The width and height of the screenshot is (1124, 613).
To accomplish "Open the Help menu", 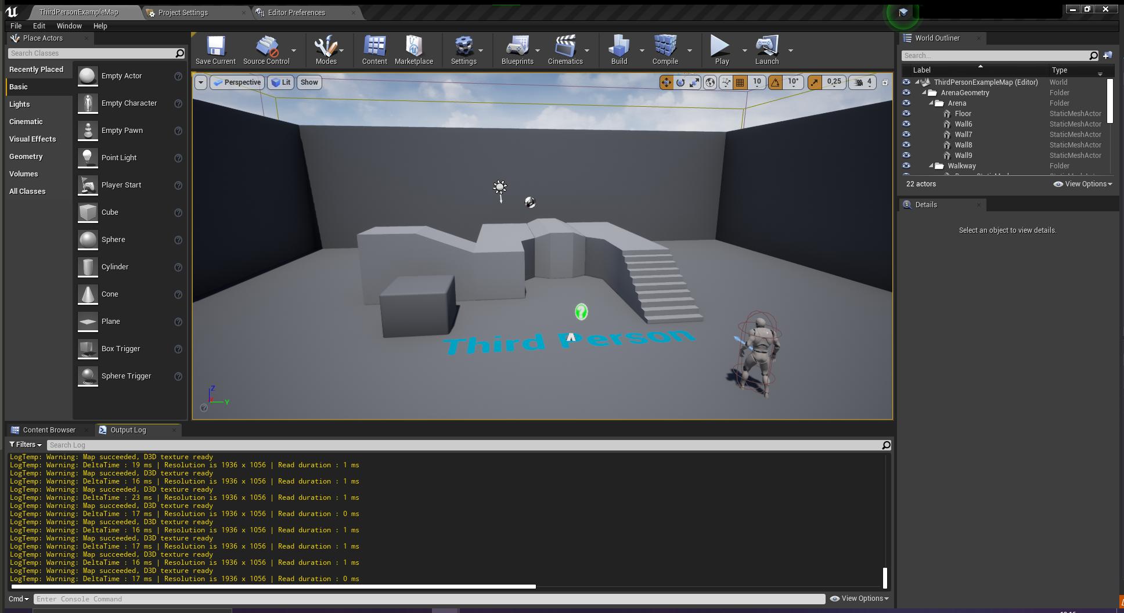I will point(100,26).
